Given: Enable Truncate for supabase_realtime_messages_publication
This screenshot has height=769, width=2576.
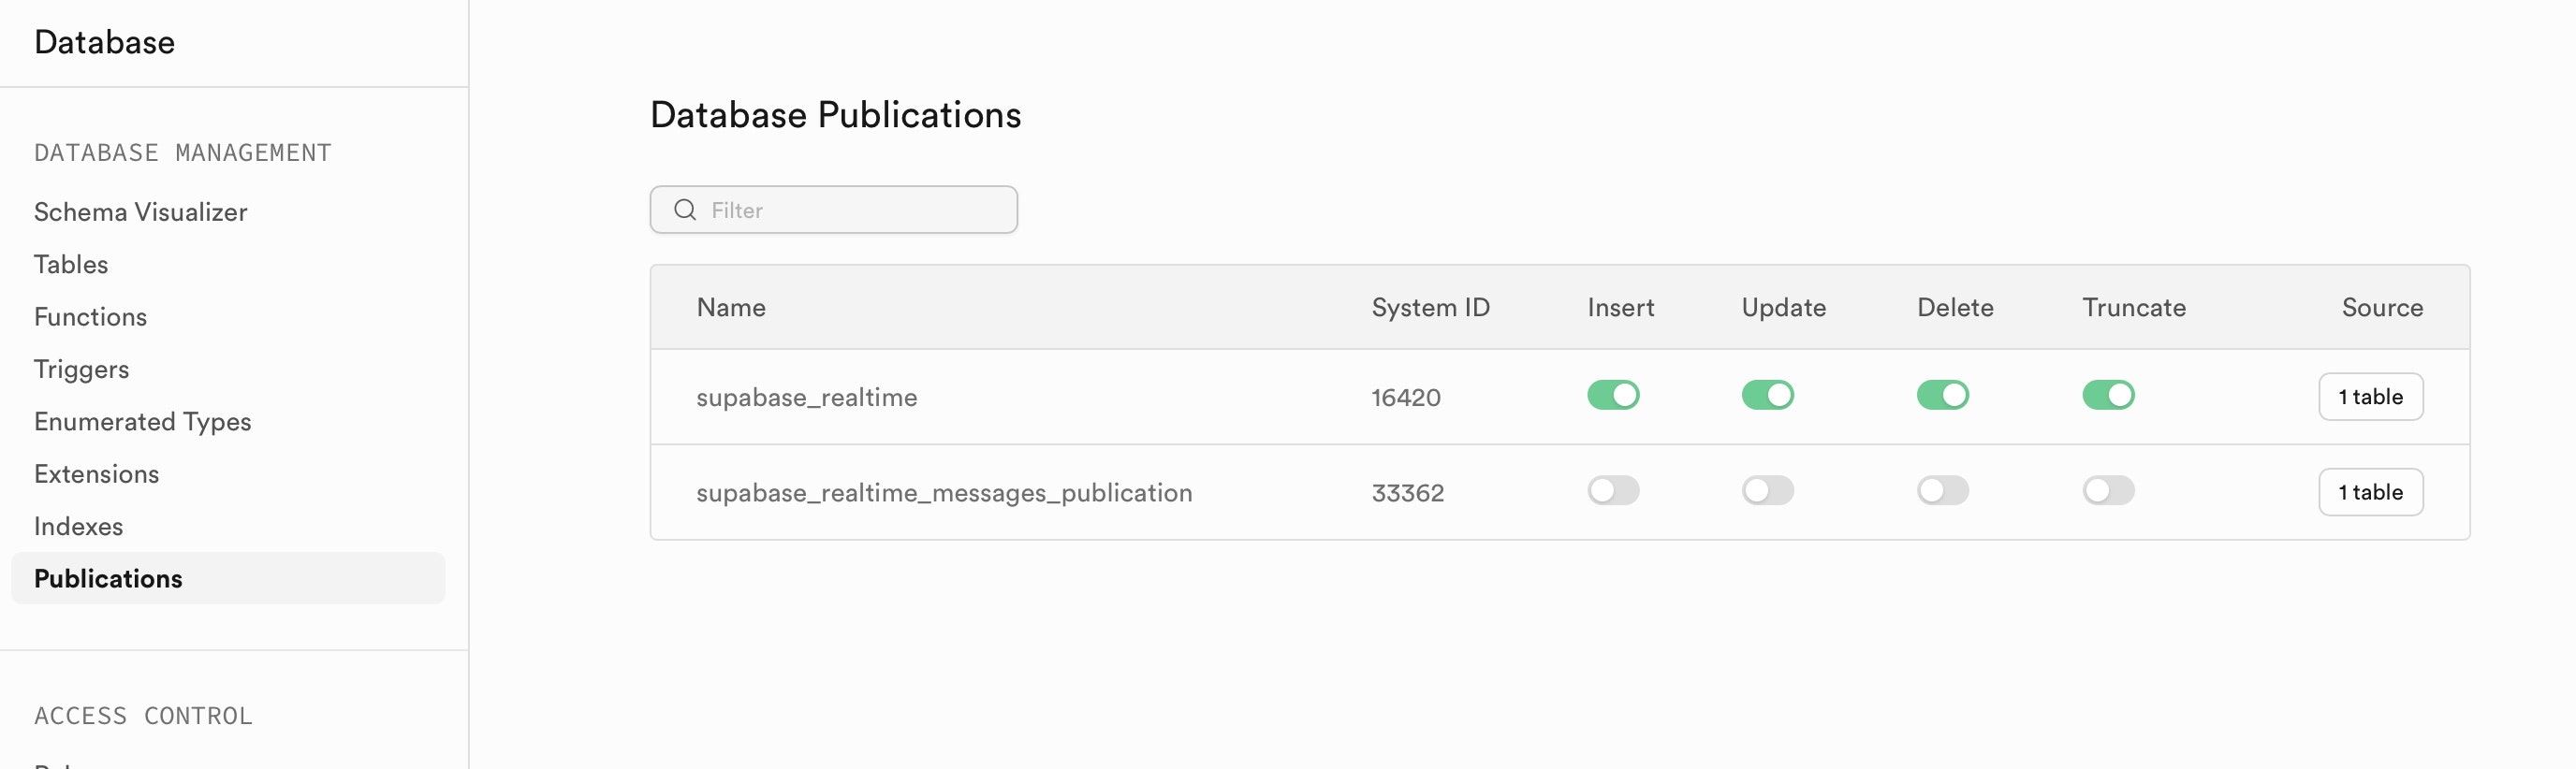Looking at the screenshot, I should pyautogui.click(x=2108, y=490).
